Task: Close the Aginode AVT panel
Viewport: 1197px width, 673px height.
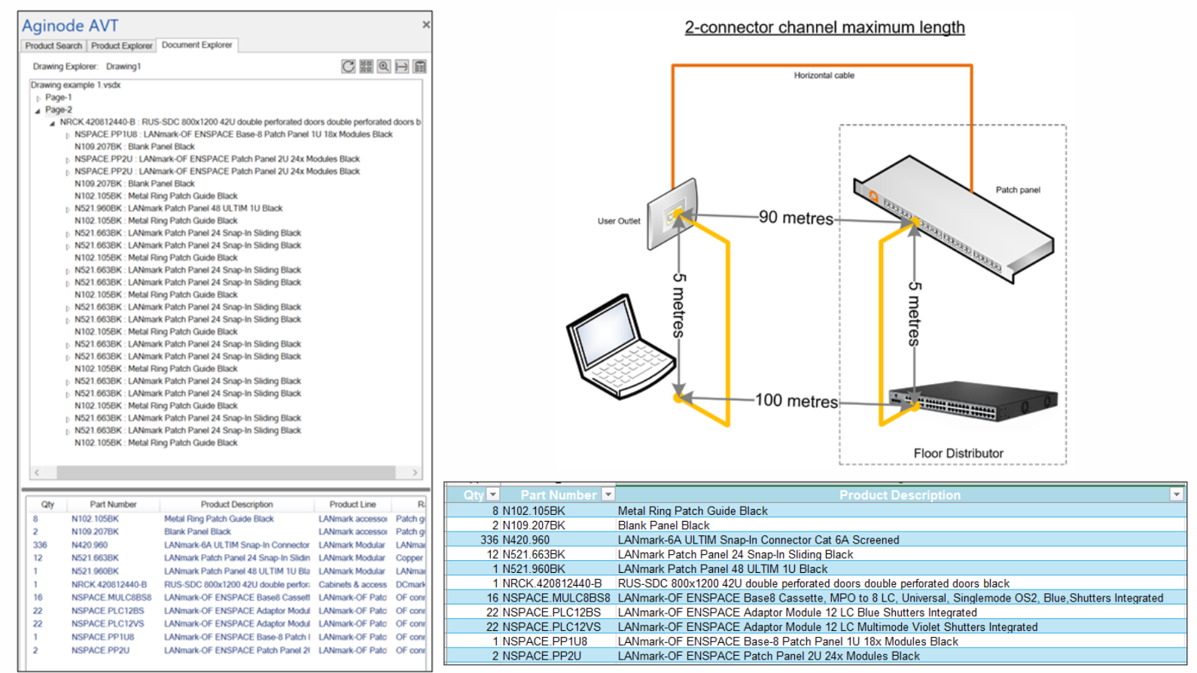Action: pos(426,25)
